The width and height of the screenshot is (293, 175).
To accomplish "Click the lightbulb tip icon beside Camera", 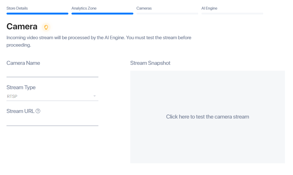I will [46, 27].
